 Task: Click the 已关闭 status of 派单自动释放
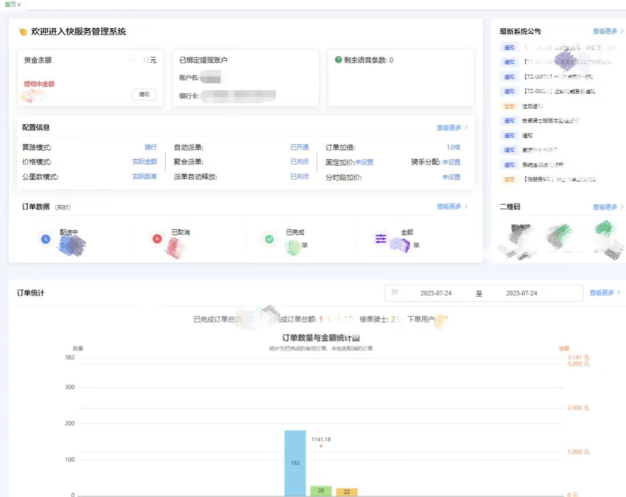pyautogui.click(x=299, y=177)
